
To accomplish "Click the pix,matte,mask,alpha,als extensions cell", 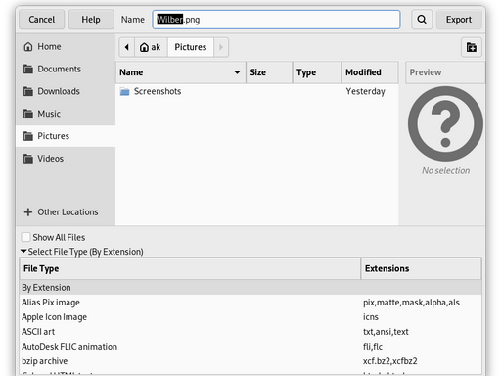I will coord(411,303).
